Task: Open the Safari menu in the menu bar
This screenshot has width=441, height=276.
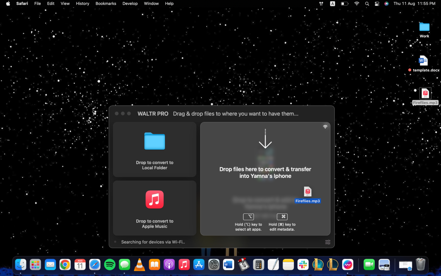Action: [22, 4]
